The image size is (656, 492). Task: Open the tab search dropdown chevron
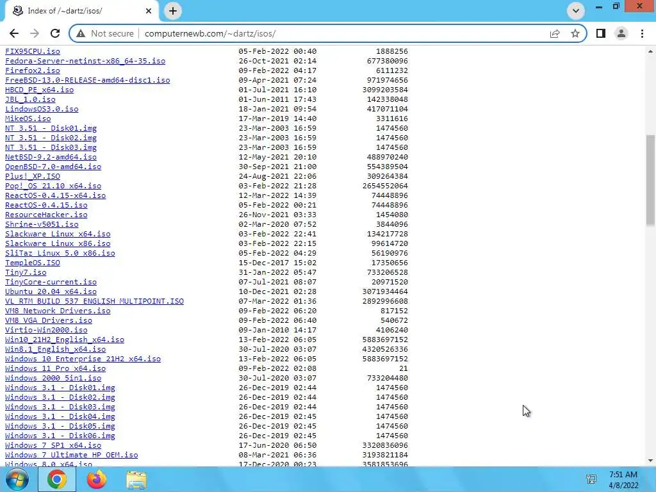576,11
